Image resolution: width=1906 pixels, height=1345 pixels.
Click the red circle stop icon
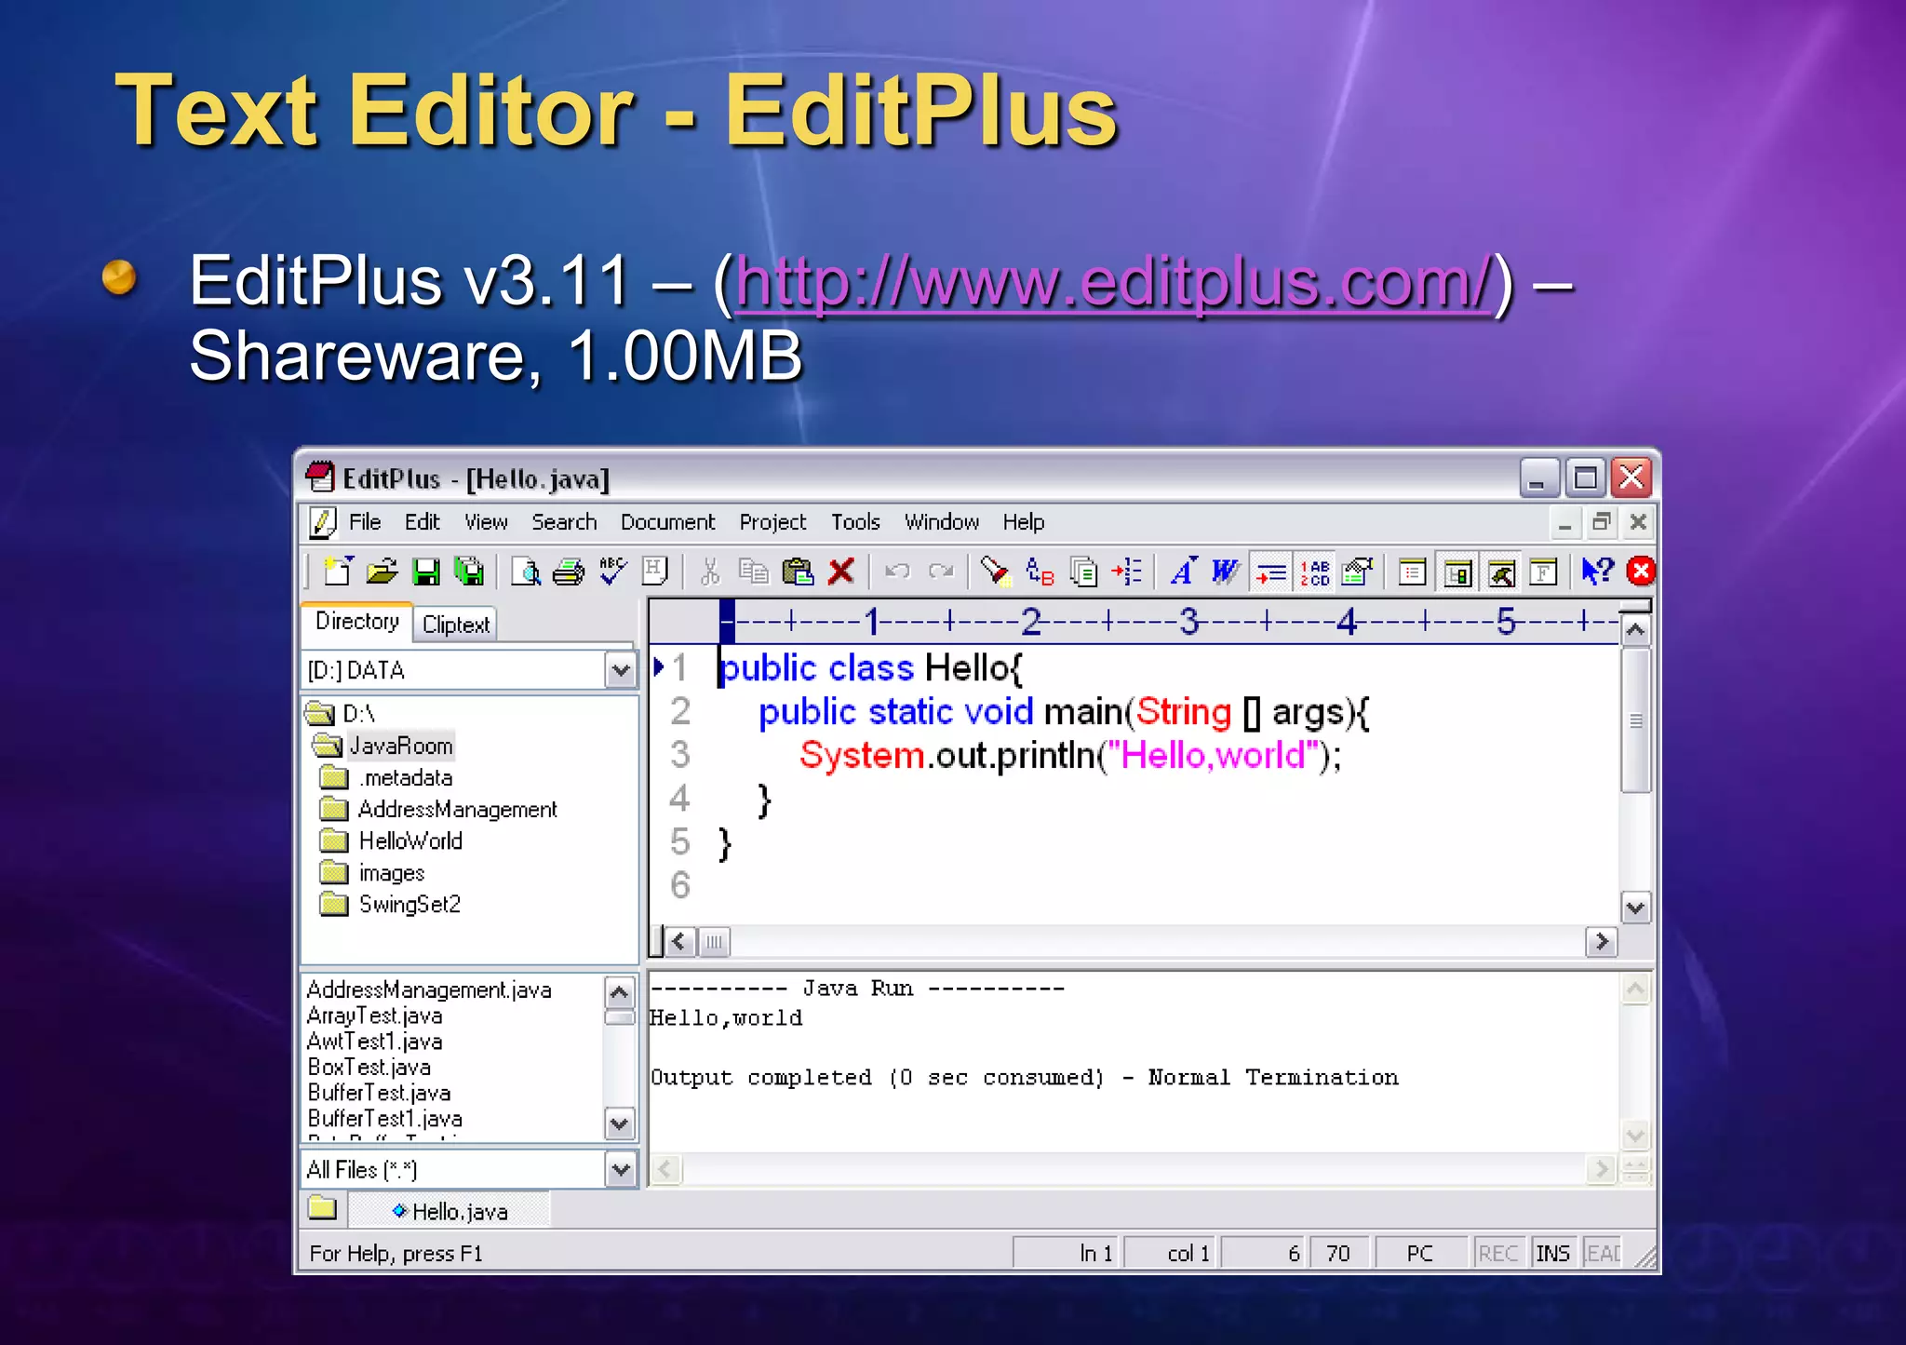coord(1641,571)
